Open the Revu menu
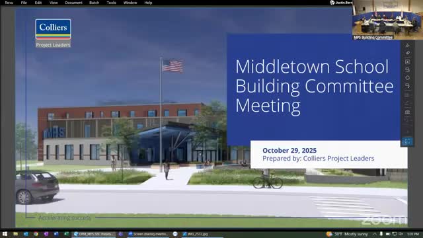This screenshot has height=238, width=423. click(x=9, y=3)
